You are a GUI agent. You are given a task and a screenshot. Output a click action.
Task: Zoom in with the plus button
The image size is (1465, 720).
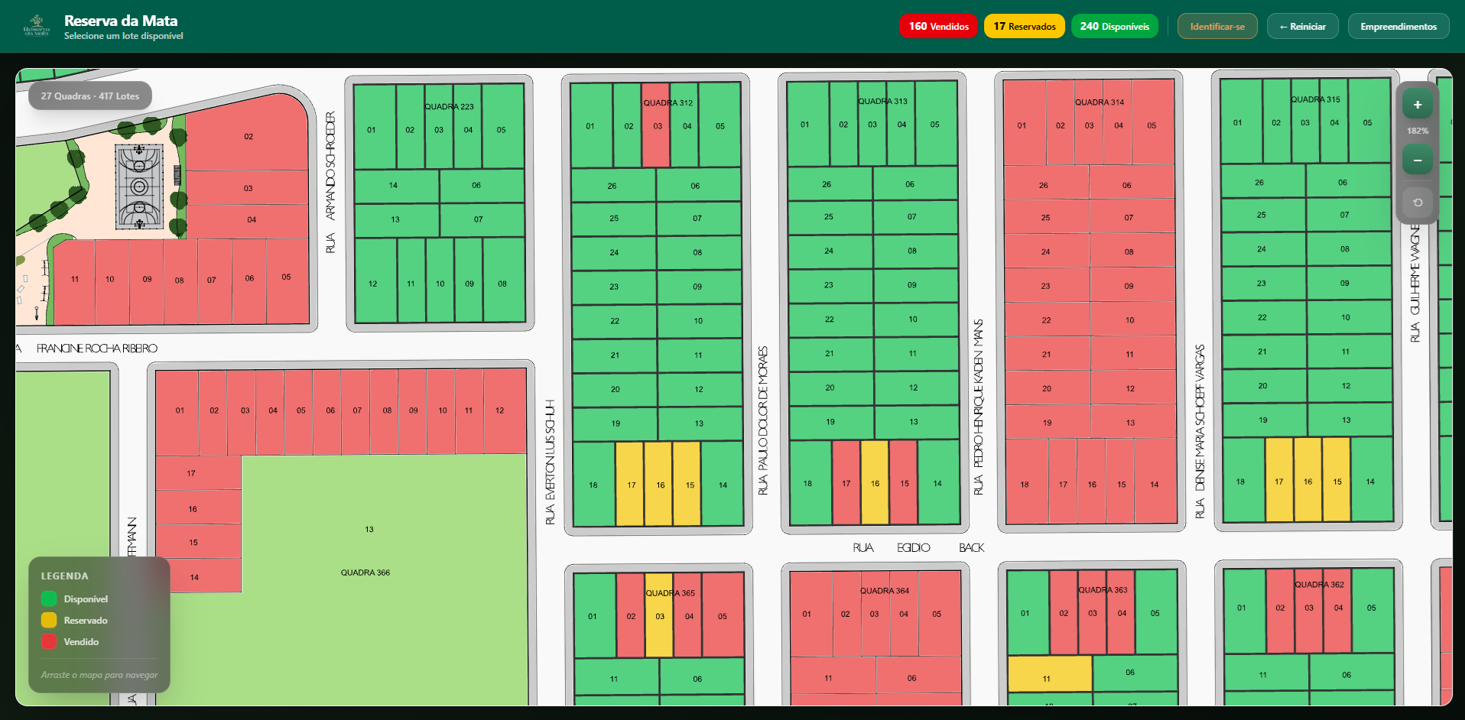click(x=1417, y=105)
